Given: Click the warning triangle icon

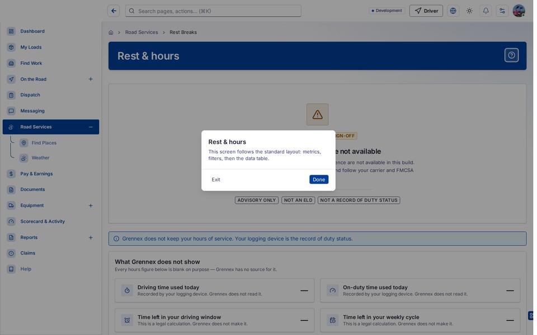Looking at the screenshot, I should 318,114.
